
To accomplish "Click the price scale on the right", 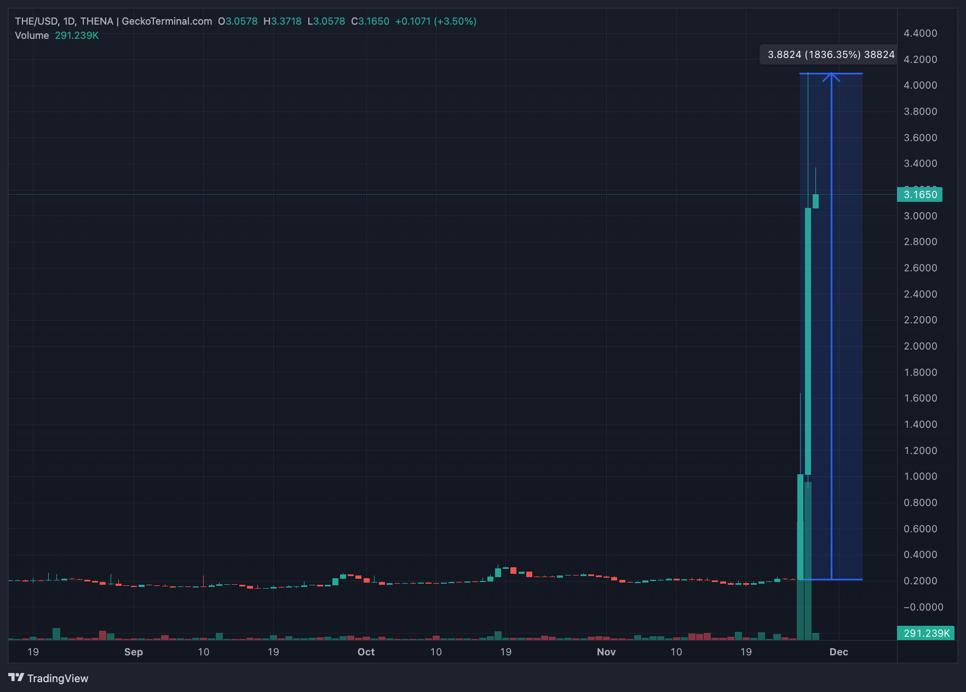I will tap(920, 346).
